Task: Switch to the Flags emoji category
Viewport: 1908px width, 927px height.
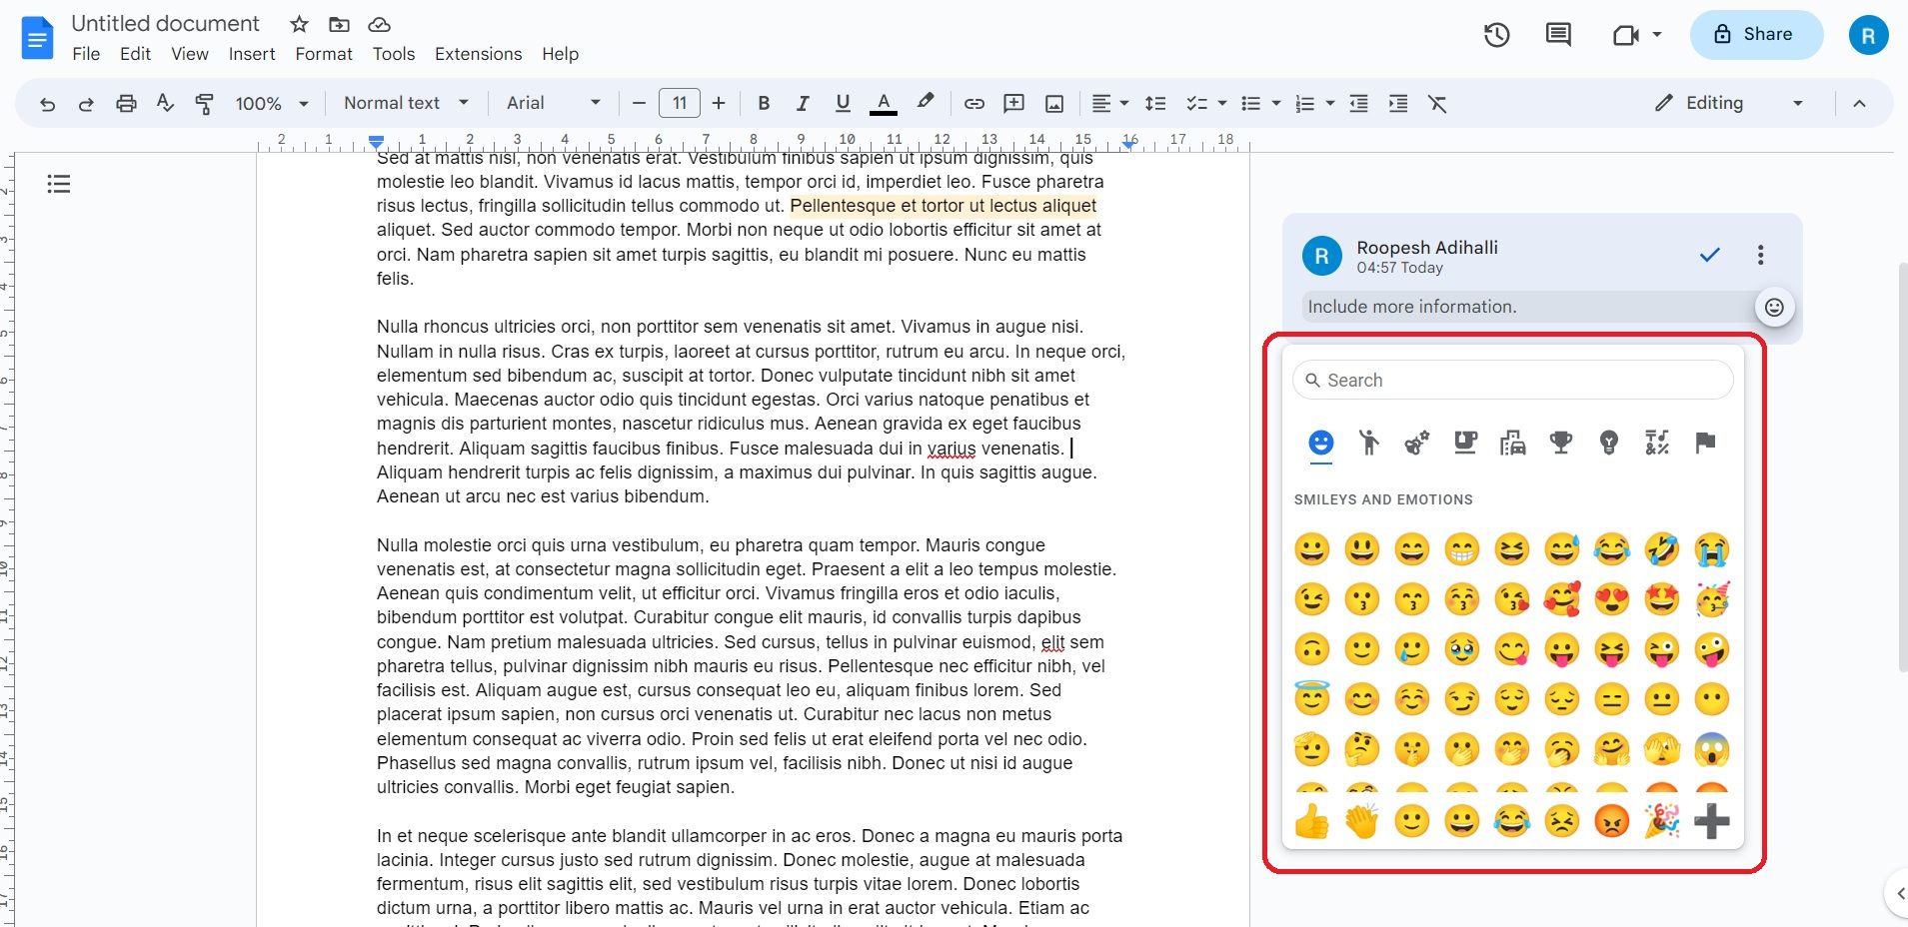Action: point(1706,443)
